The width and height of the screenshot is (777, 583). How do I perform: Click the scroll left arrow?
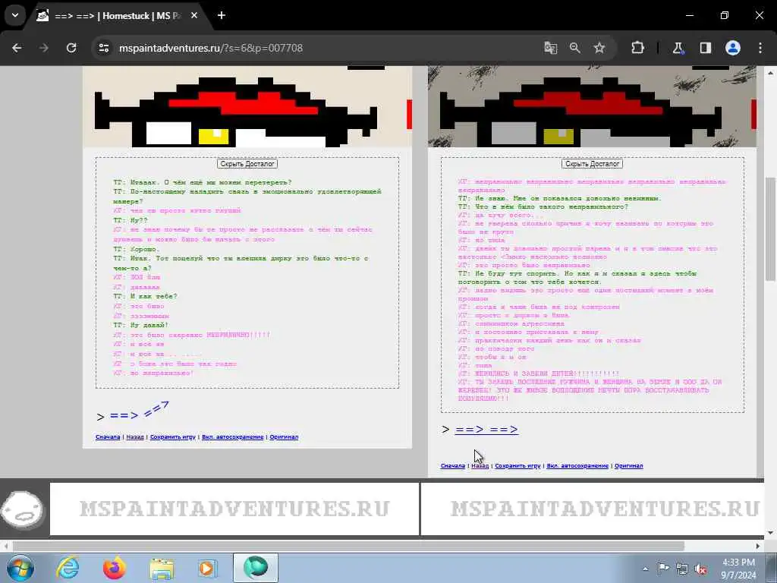[x=5, y=546]
